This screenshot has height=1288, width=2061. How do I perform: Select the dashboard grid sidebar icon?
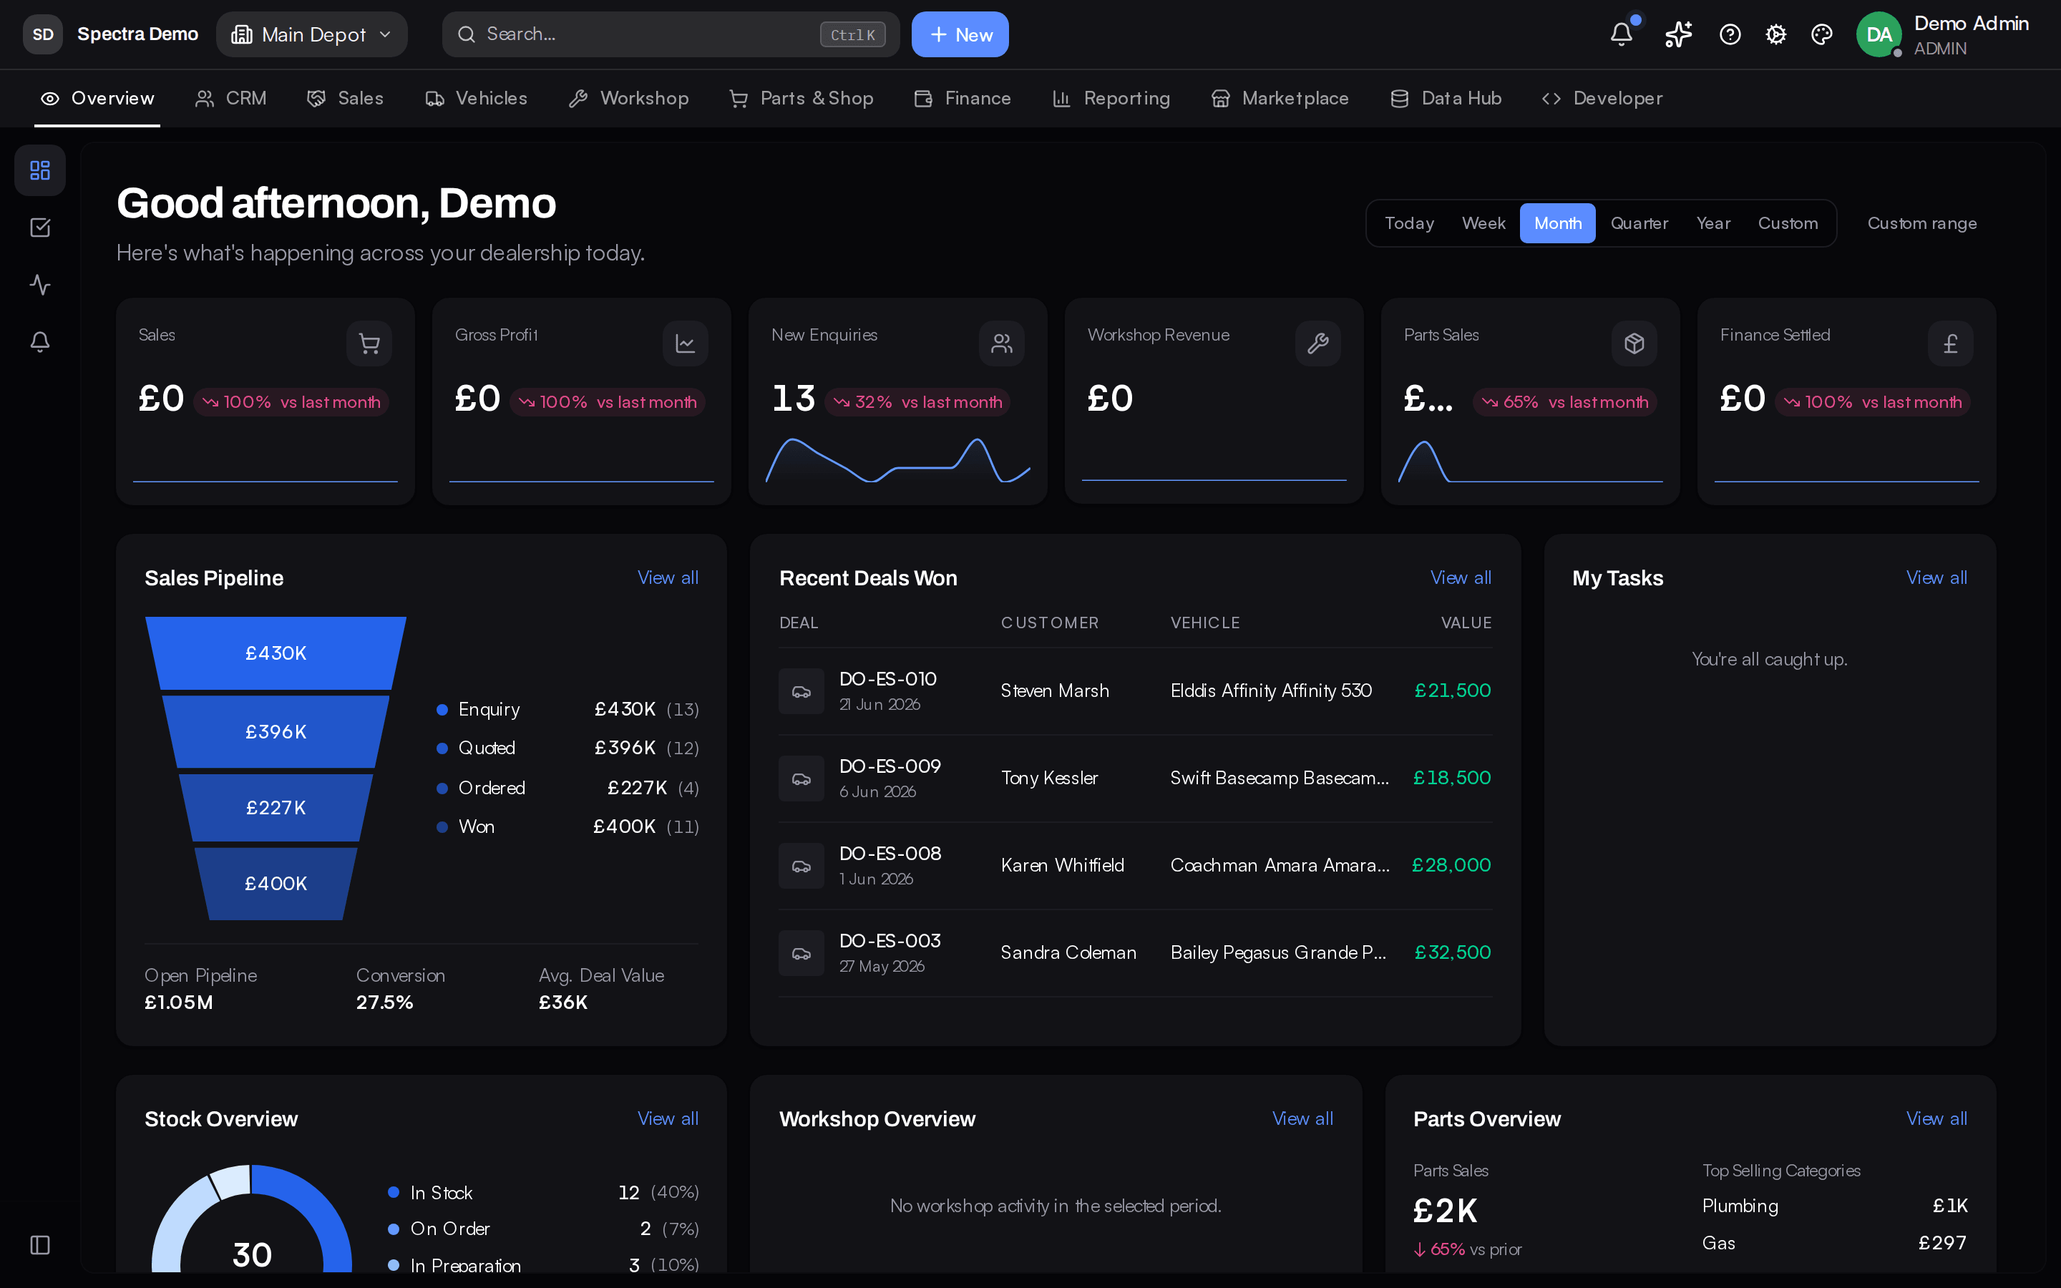coord(40,170)
